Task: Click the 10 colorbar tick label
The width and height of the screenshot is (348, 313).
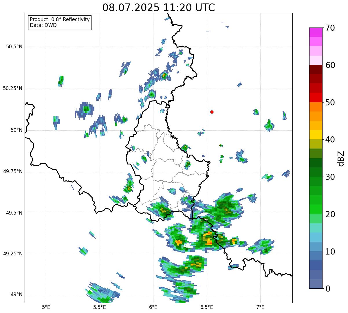Action: pos(330,252)
